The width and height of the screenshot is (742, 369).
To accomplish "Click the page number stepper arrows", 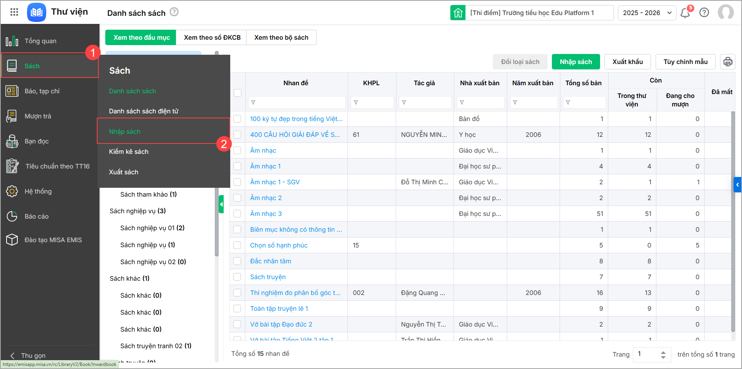I will tap(663, 354).
